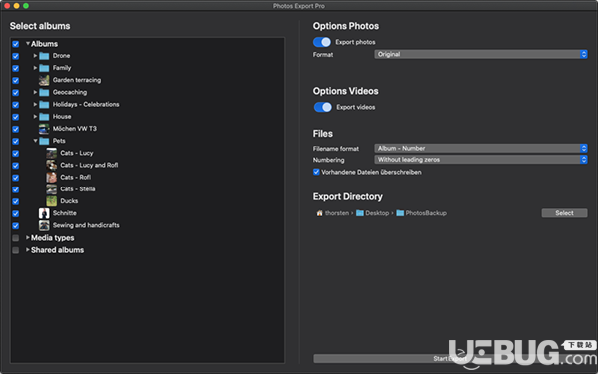
Task: Turn off the Export photos switch
Action: point(322,42)
